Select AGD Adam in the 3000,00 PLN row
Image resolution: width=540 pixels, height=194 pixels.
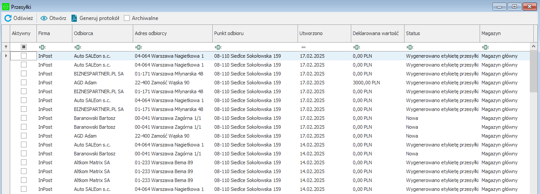pos(103,82)
